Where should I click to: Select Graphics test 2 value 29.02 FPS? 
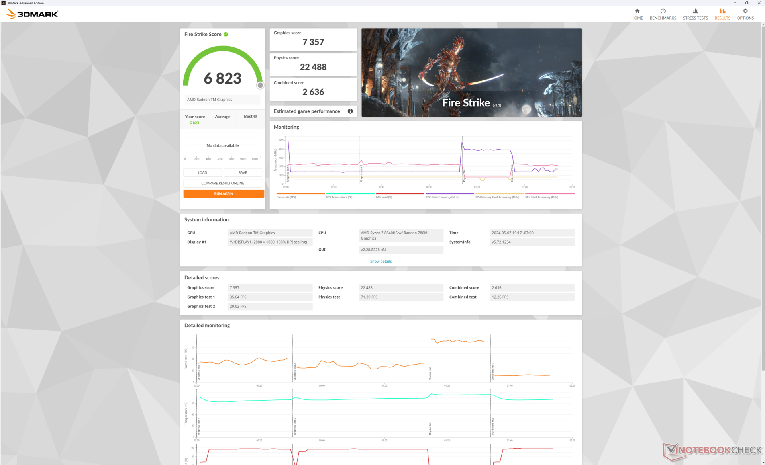coord(270,306)
